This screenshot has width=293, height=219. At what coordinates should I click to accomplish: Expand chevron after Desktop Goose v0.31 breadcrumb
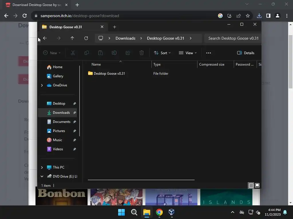coord(191,38)
